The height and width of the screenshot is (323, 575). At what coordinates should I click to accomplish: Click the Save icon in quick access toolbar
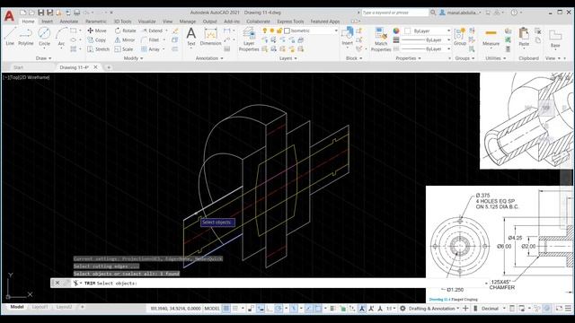click(x=40, y=13)
